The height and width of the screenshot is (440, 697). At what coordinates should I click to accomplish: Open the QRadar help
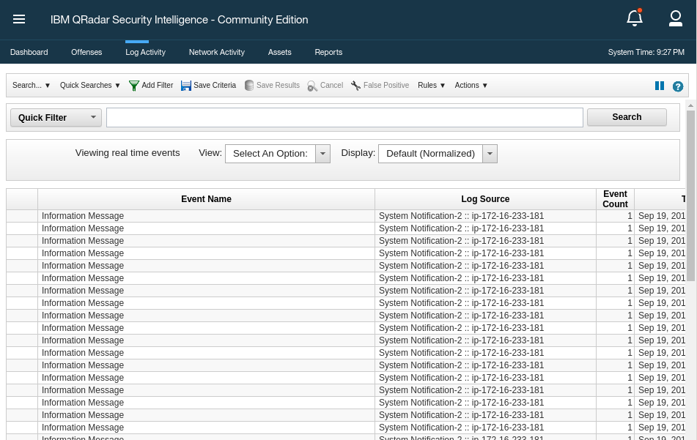(x=677, y=86)
